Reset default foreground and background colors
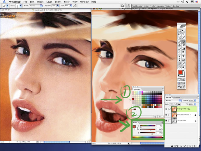 click(179, 76)
